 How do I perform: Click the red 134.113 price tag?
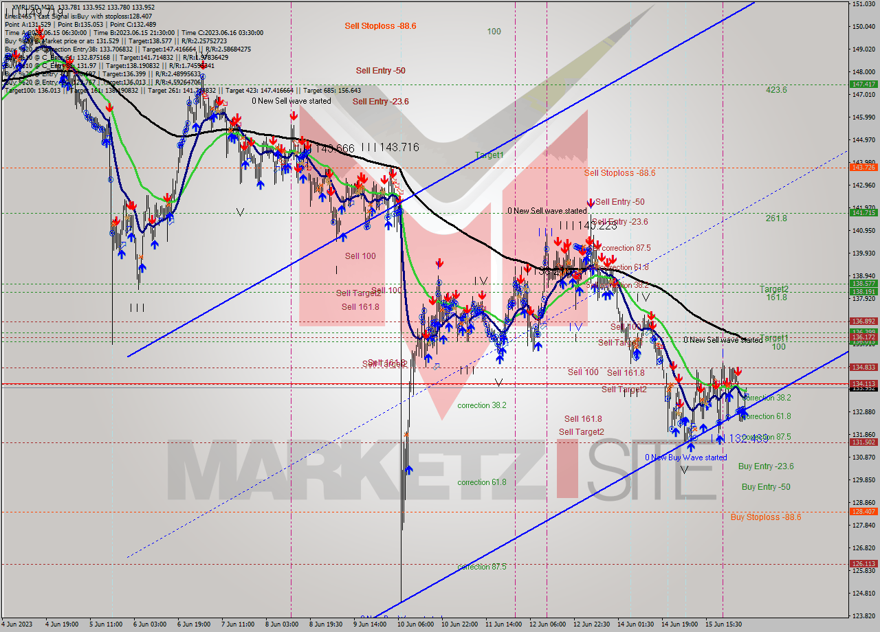pos(863,383)
